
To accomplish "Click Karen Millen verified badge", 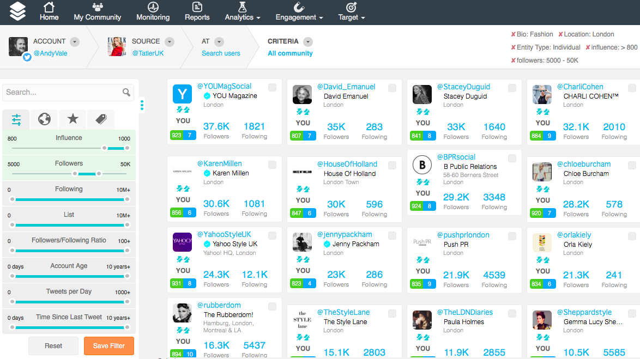I will point(207,173).
